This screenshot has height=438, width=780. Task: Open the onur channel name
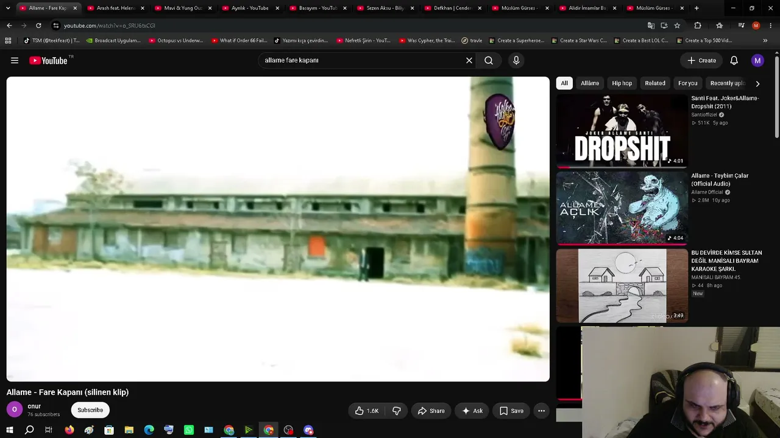pos(34,406)
